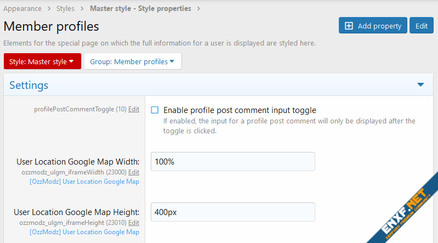Viewport: 438px width, 243px height.
Task: Collapse the Settings section arrow
Action: coord(420,85)
